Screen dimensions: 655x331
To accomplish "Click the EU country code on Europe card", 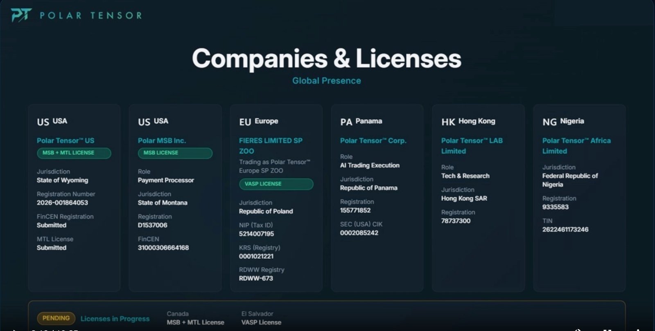I will tap(245, 122).
